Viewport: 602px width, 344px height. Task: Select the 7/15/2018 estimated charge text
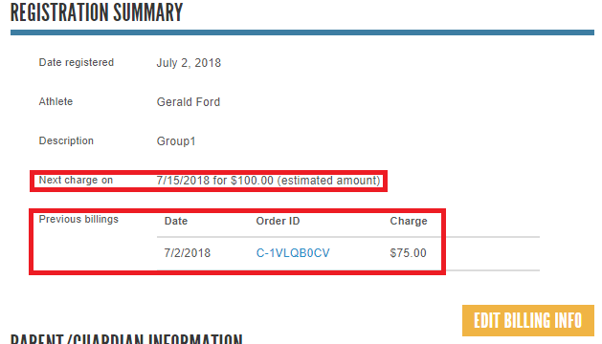(x=268, y=181)
